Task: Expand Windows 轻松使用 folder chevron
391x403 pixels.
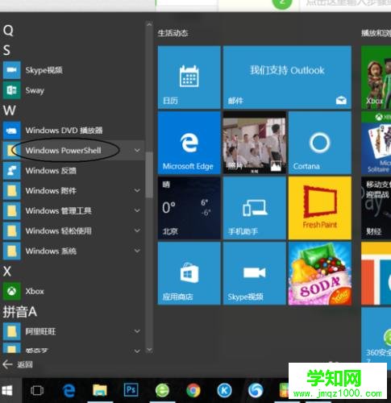Action: [x=137, y=231]
